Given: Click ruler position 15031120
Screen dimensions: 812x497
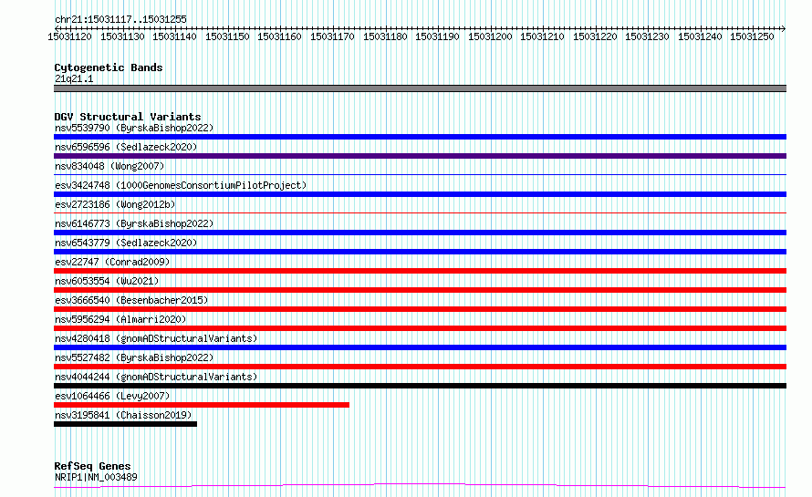Looking at the screenshot, I should click(69, 36).
